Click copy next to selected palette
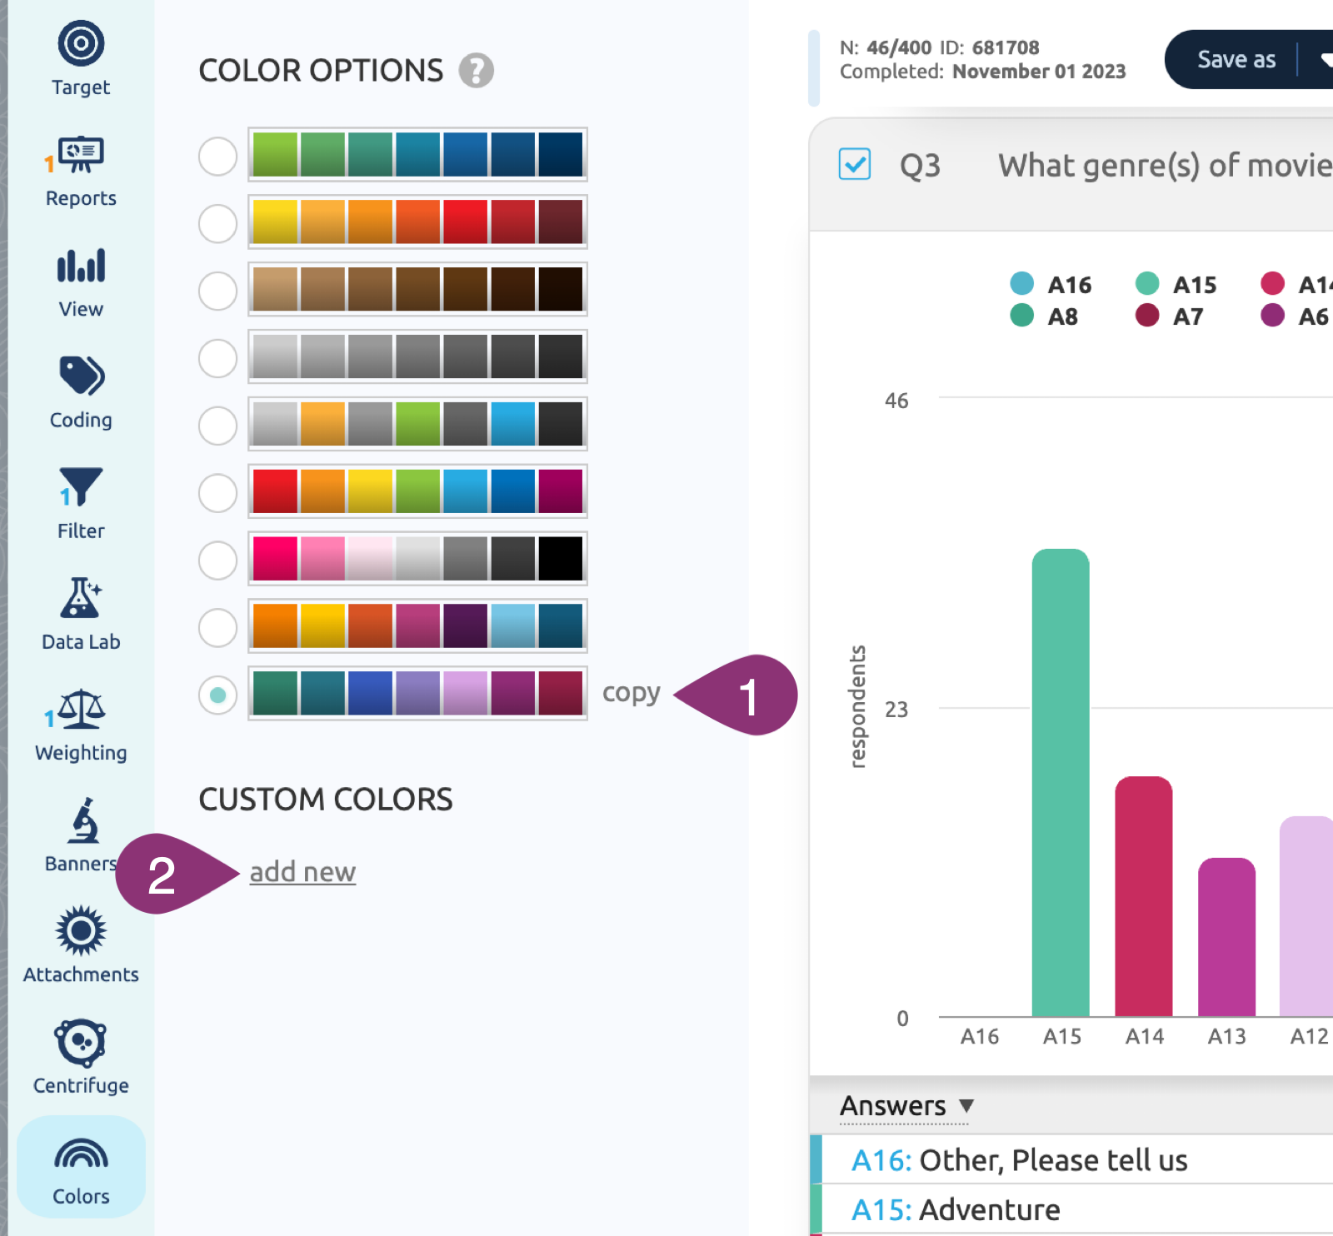Image resolution: width=1333 pixels, height=1236 pixels. [x=631, y=693]
